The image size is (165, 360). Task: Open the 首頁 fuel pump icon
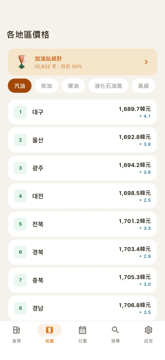(x=16, y=330)
